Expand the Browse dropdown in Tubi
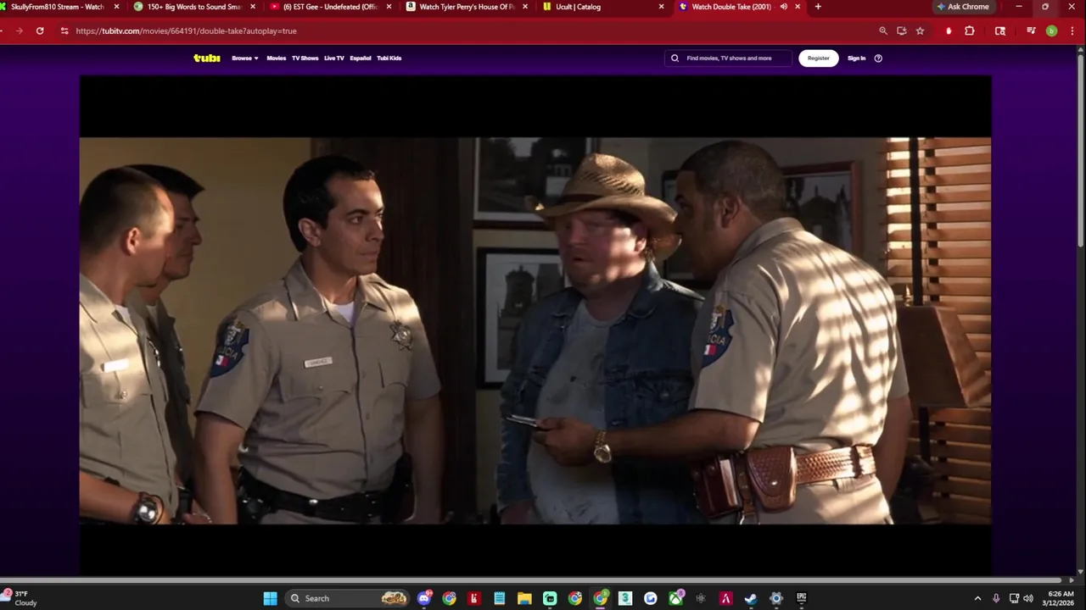The width and height of the screenshot is (1086, 610). 245,58
